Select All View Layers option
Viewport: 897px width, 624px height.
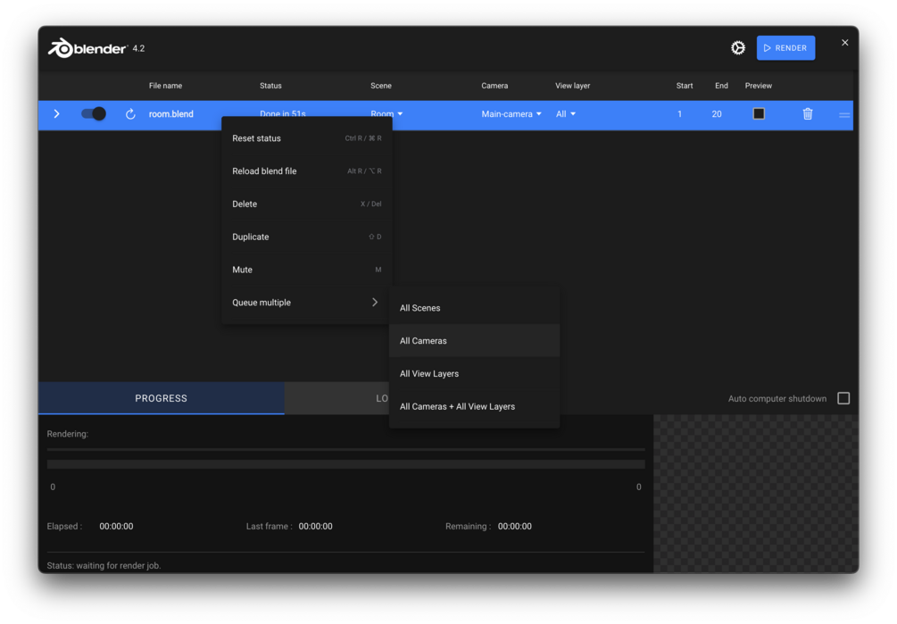coord(474,373)
